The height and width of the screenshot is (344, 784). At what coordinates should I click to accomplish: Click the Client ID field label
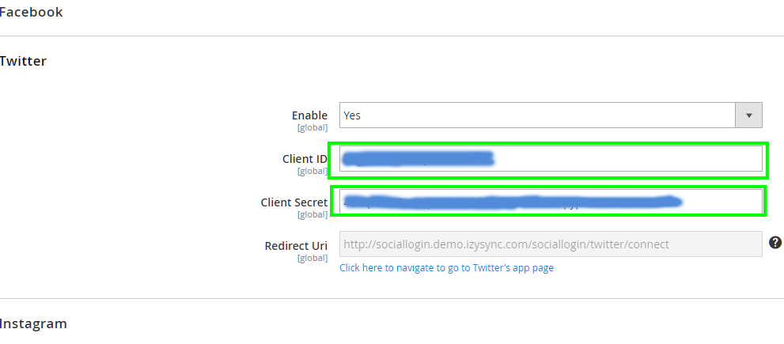(x=305, y=159)
